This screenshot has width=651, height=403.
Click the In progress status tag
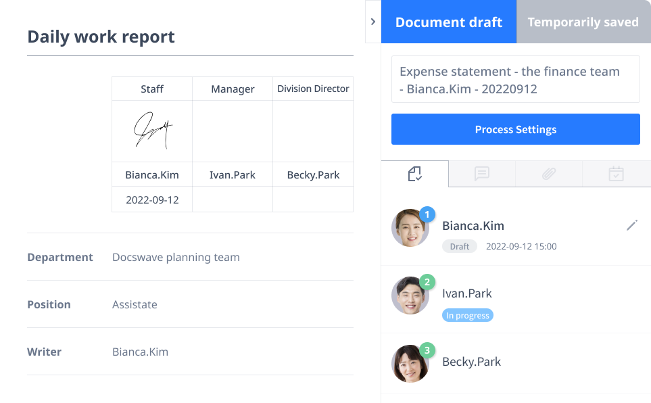467,316
